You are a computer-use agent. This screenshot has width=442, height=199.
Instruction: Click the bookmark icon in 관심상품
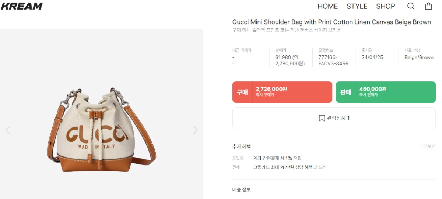(x=322, y=118)
